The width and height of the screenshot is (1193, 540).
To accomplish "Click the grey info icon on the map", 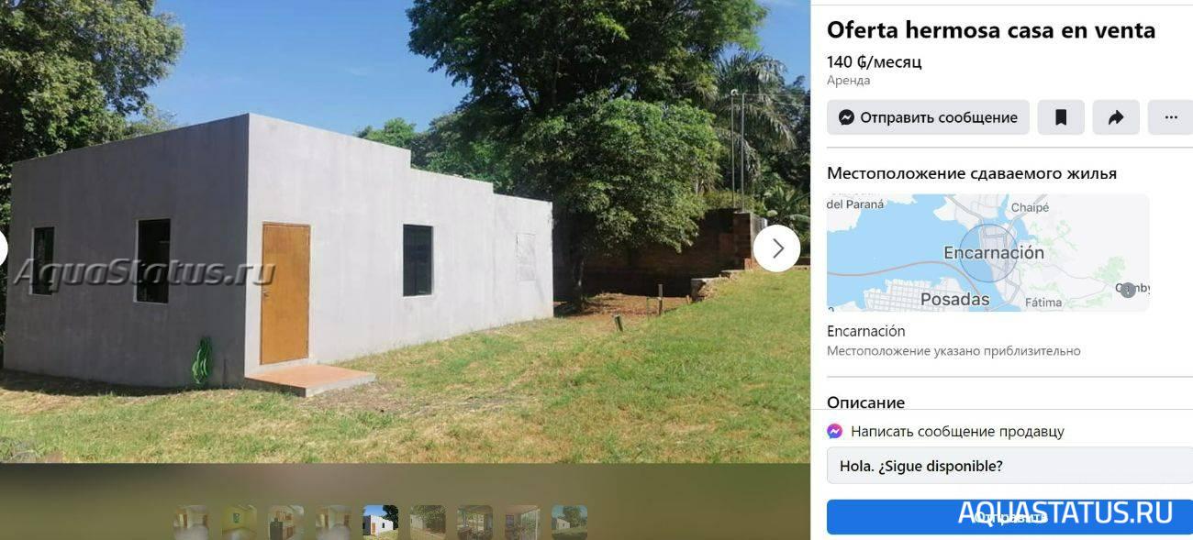I will [1128, 290].
